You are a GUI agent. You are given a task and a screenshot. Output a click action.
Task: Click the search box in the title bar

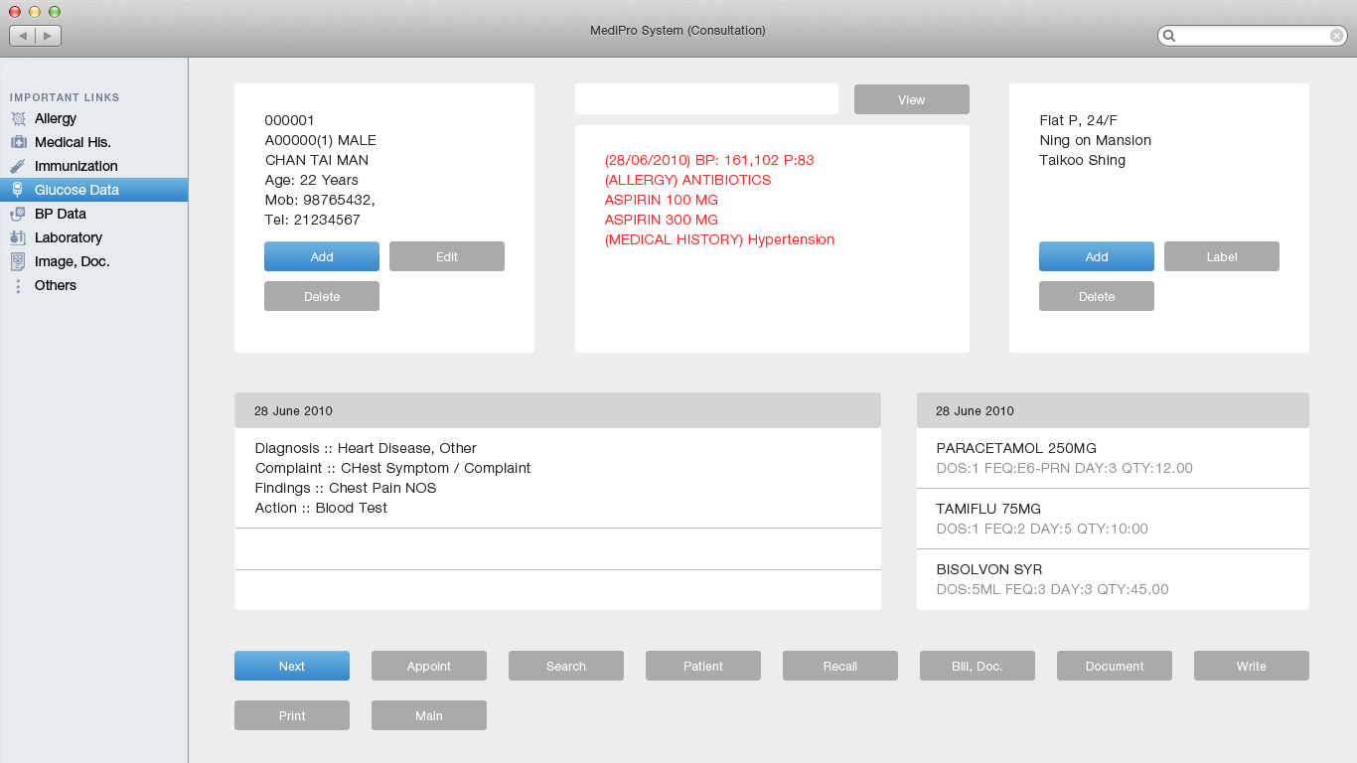point(1252,36)
